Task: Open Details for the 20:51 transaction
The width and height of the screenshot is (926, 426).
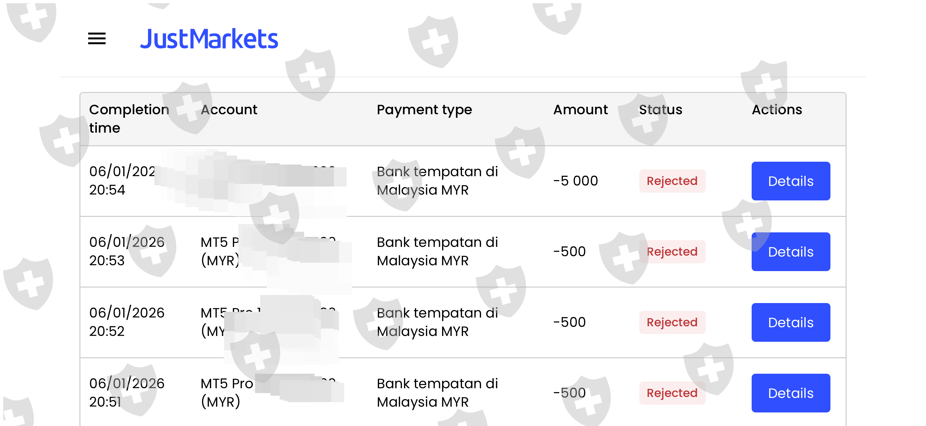Action: coord(790,393)
